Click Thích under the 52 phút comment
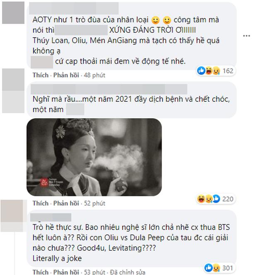This screenshot has height=275, width=257. pos(41,203)
